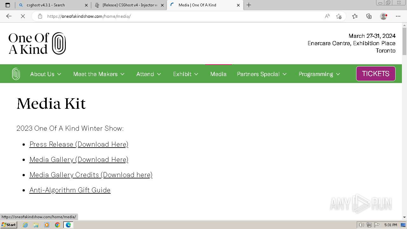
Task: Expand the Meet the Makers menu
Action: [99, 74]
